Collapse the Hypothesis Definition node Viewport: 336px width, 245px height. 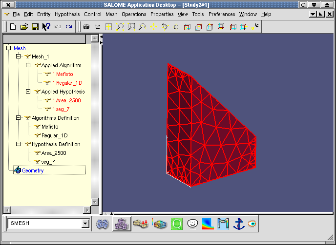point(18,144)
